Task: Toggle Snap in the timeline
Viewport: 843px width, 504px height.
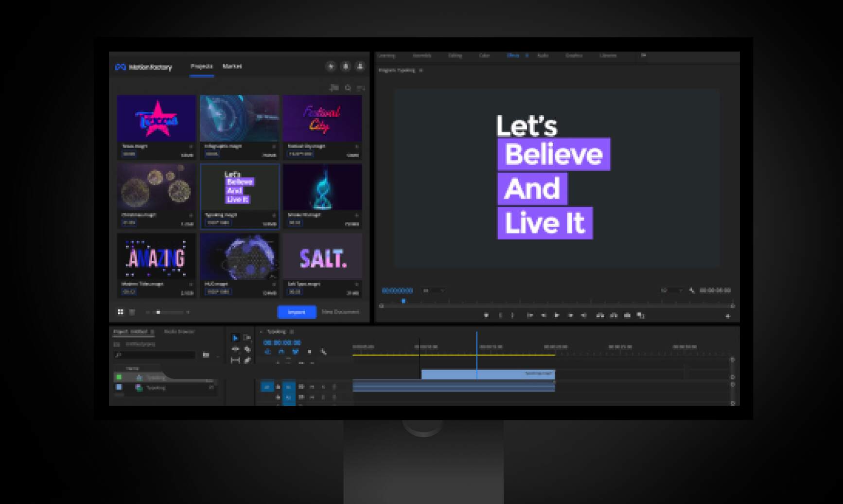Action: (x=281, y=352)
